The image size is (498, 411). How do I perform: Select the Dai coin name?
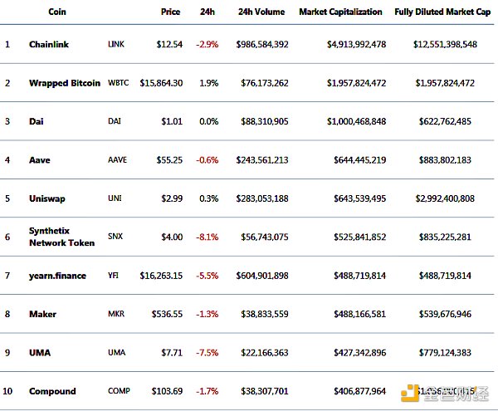37,121
